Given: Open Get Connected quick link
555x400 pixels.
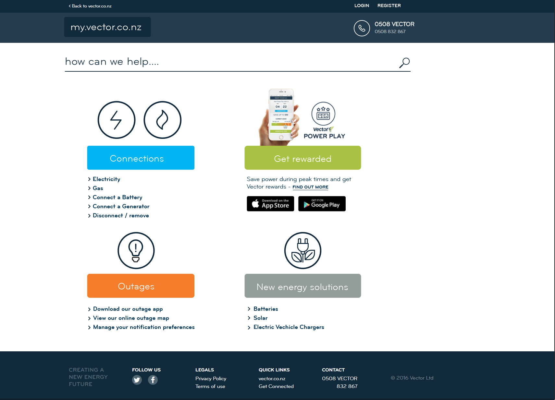Looking at the screenshot, I should pyautogui.click(x=276, y=386).
